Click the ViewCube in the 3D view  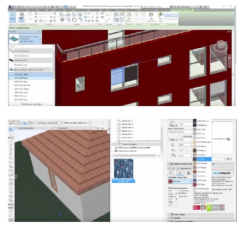pos(221,46)
